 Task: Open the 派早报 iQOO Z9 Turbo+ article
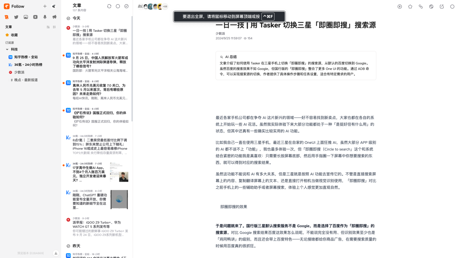(97, 227)
